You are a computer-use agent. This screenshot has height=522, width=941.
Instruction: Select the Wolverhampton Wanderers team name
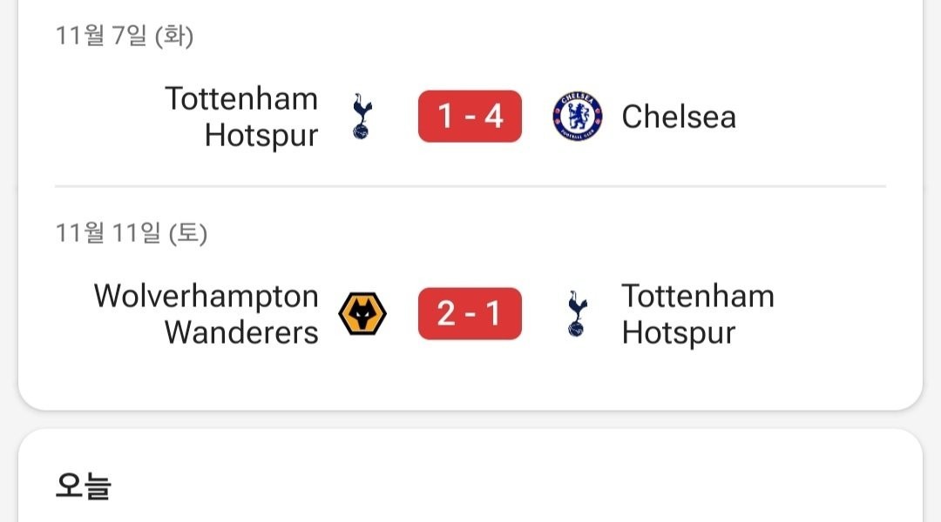pyautogui.click(x=206, y=314)
